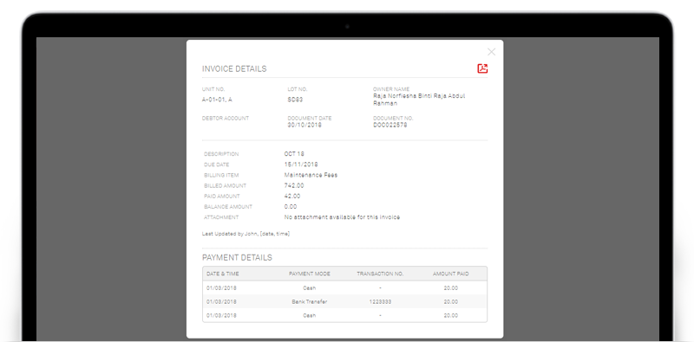Click PAYMENT MODE column header

pos(310,274)
